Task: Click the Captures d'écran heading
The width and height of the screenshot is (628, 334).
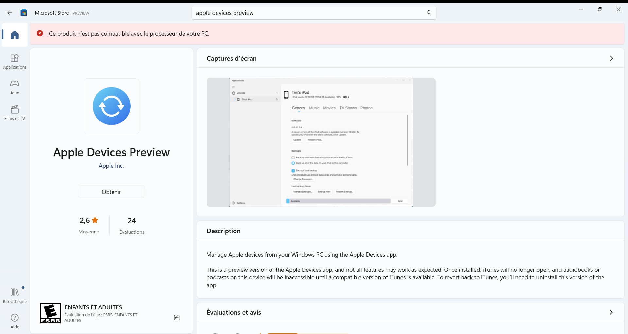Action: tap(232, 58)
